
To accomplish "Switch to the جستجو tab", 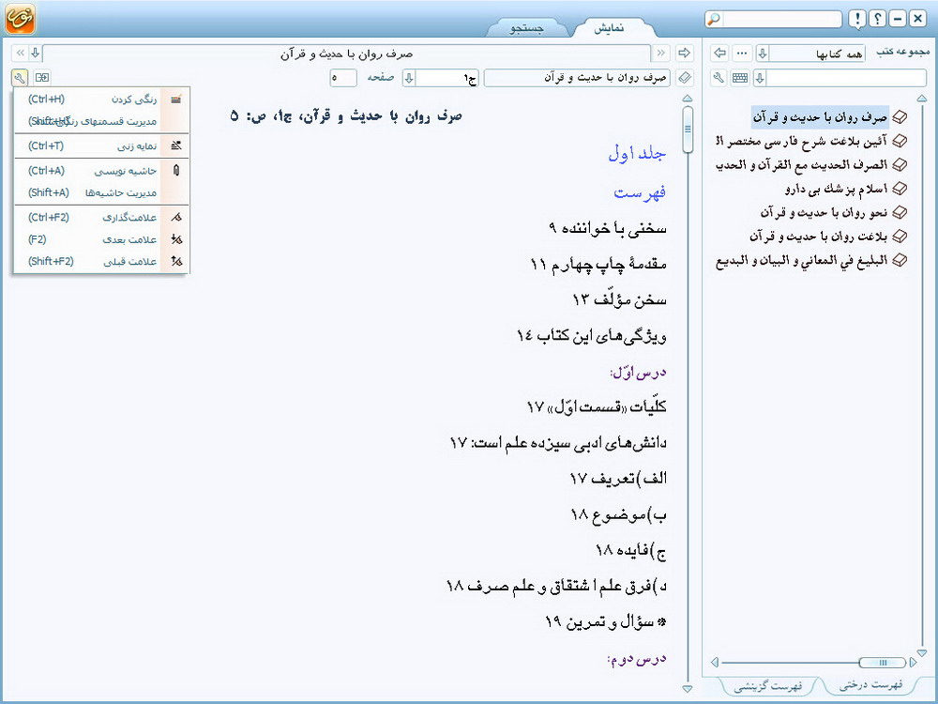I will click(x=526, y=28).
